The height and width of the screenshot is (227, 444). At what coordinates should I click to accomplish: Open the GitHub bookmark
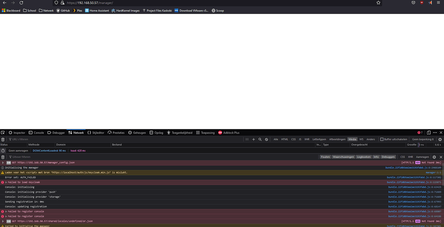pos(63,10)
